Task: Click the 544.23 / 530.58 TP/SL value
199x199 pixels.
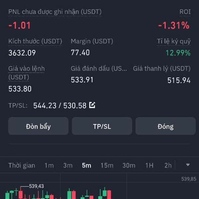Action: pyautogui.click(x=60, y=106)
